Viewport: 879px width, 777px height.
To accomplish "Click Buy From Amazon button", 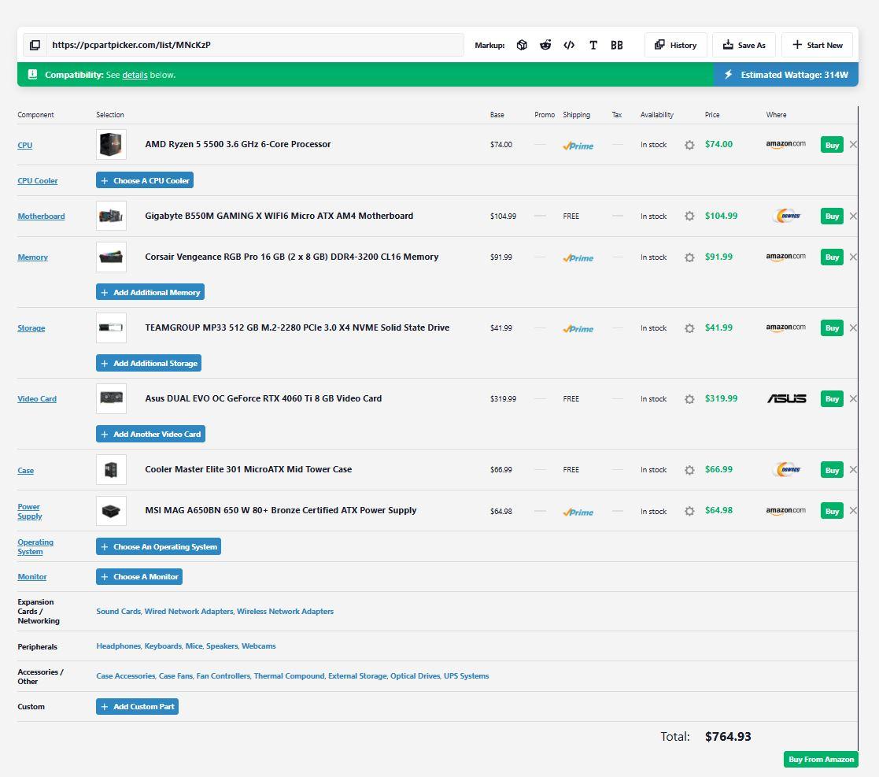I will tap(821, 759).
